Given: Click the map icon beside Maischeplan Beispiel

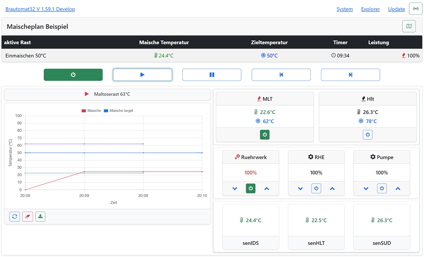Looking at the screenshot, I should (x=409, y=26).
